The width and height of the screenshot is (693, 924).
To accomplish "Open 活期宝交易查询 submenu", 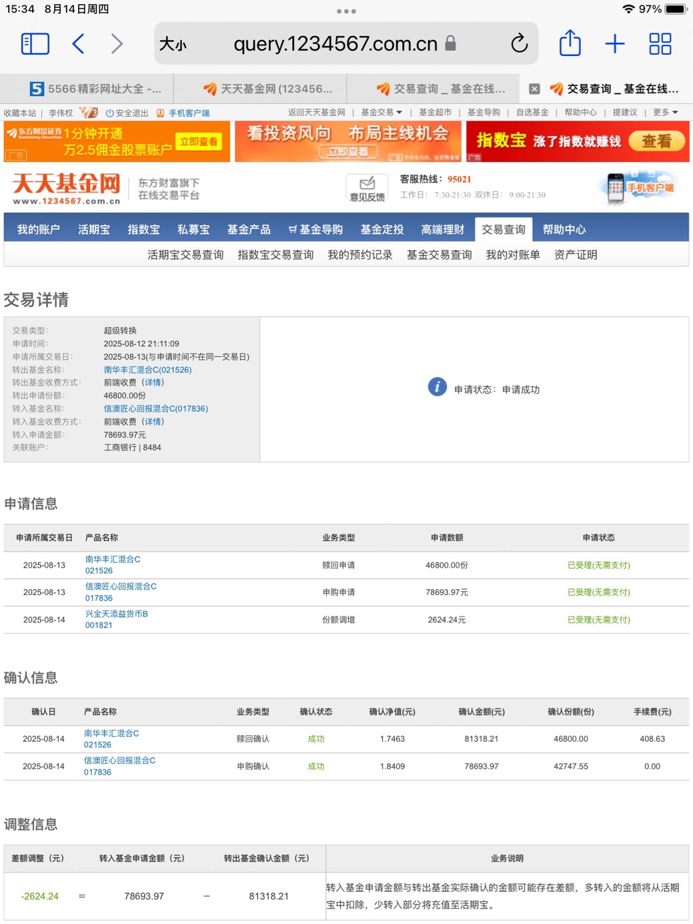I will [x=185, y=255].
